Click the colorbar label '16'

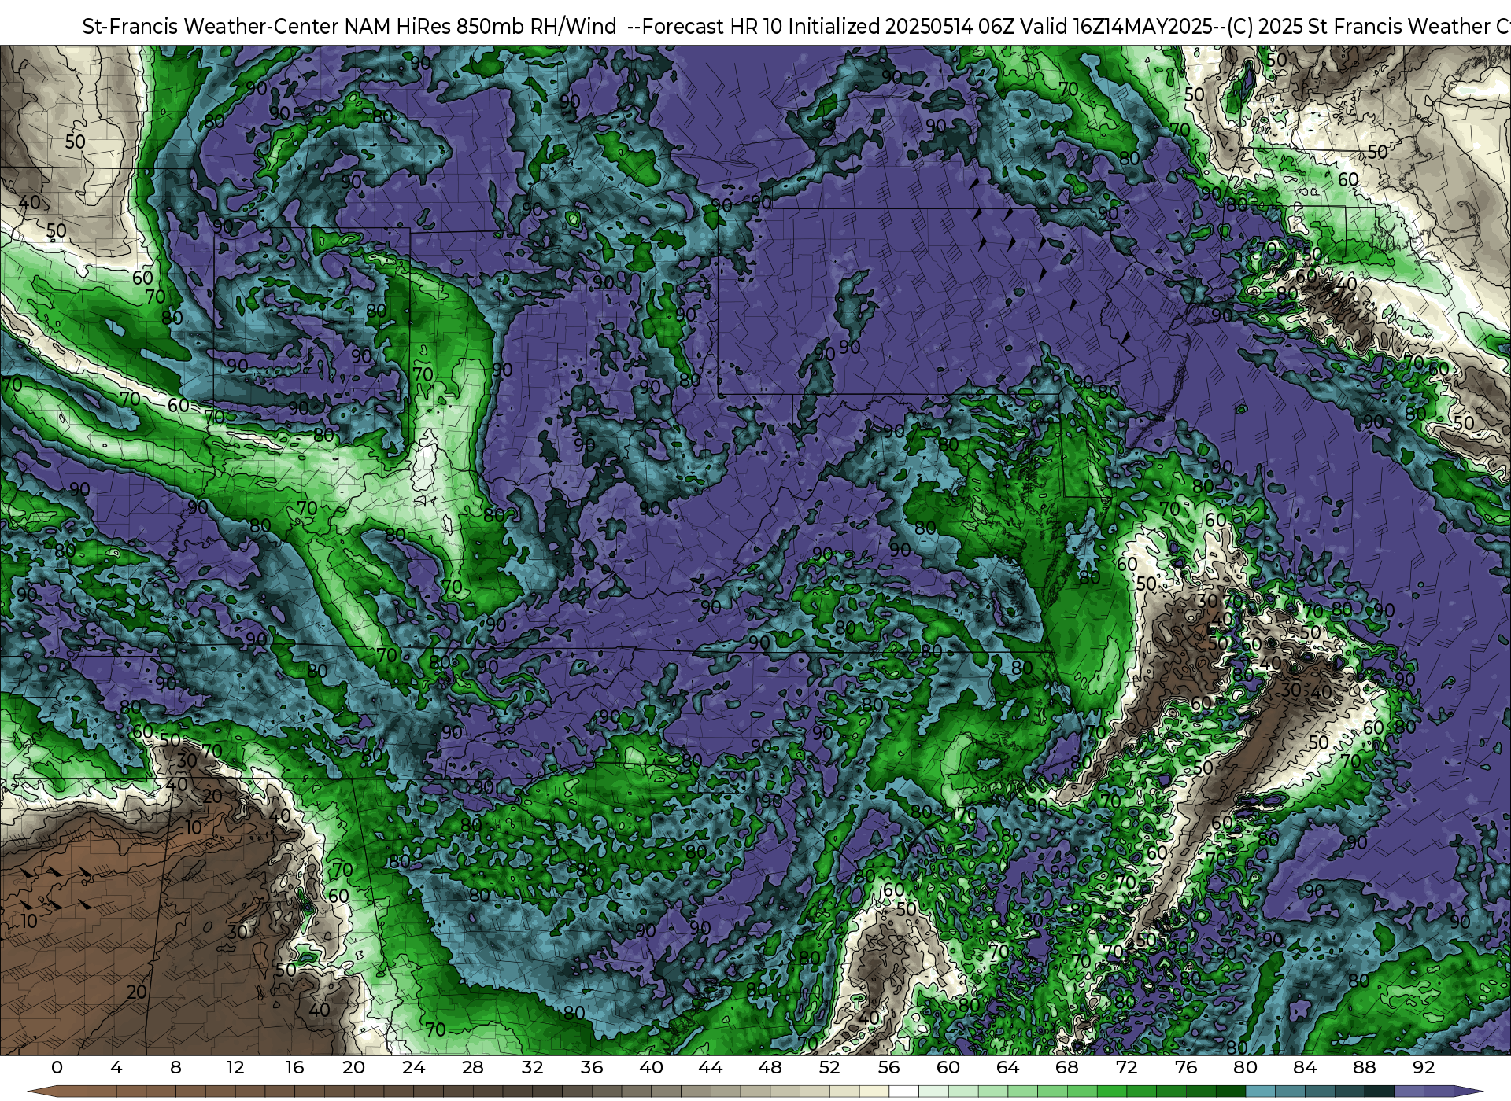294,1067
